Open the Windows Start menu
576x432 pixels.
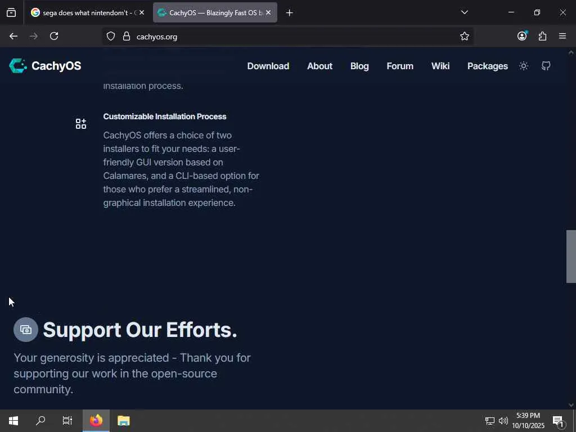point(13,421)
